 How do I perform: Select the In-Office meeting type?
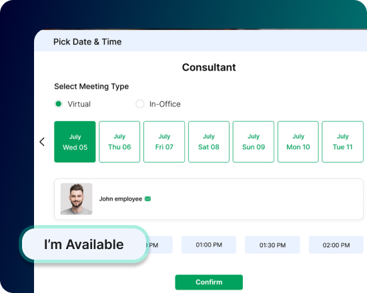click(140, 104)
